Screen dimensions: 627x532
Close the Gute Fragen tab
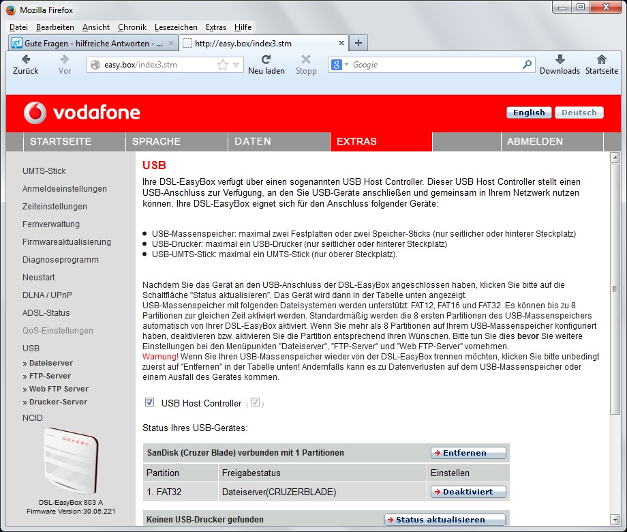click(x=171, y=43)
